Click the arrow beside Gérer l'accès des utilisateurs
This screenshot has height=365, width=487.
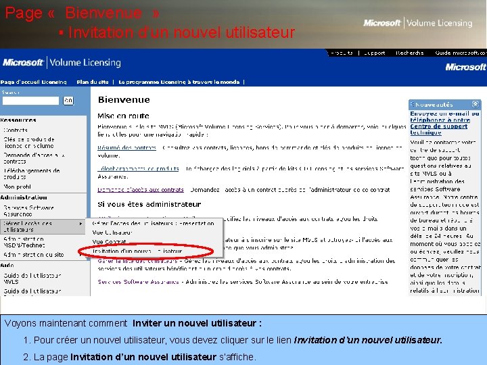click(80, 224)
